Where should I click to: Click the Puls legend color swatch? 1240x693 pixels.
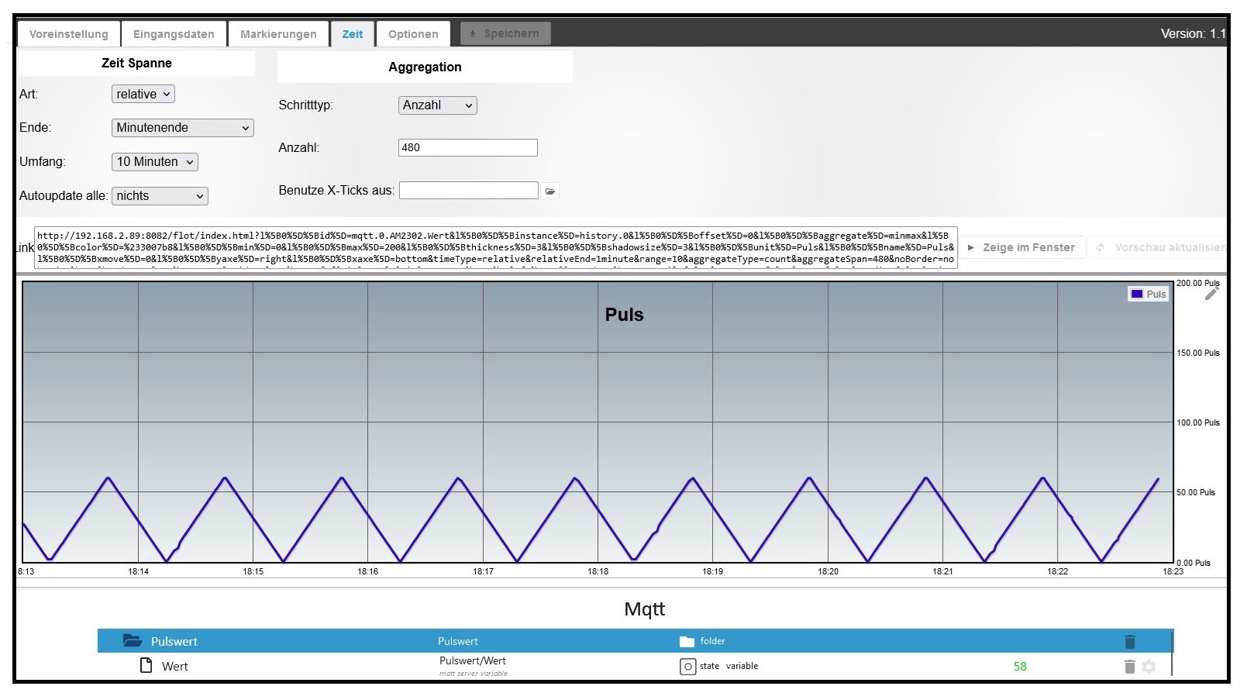coord(1137,294)
